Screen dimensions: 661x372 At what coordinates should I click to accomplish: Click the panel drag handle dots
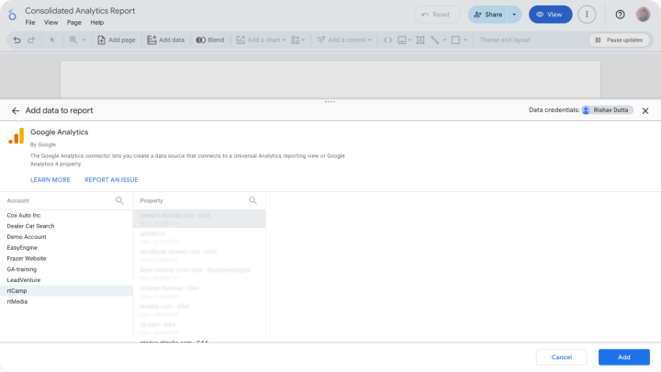(x=330, y=102)
